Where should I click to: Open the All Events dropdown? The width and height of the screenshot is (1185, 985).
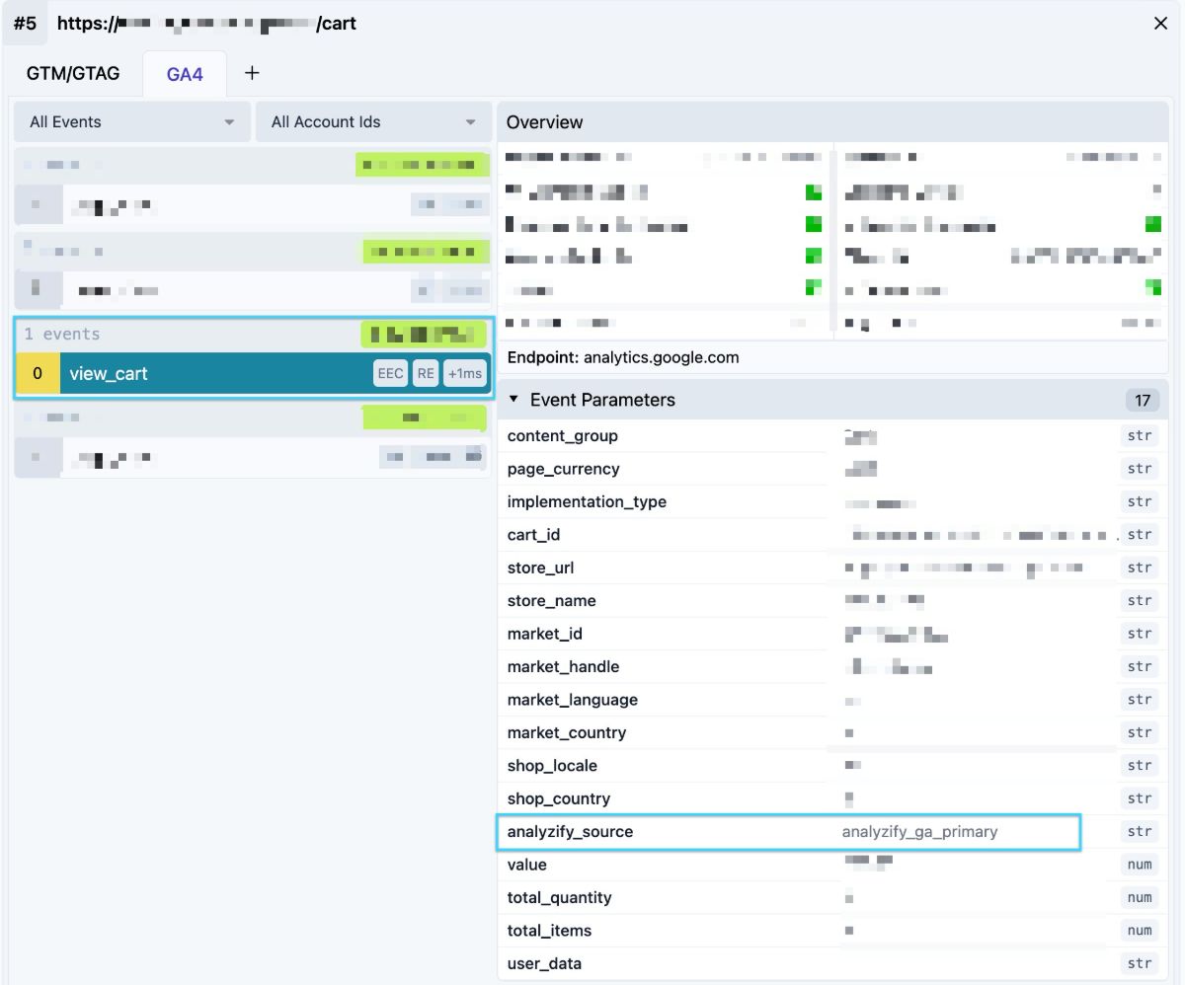(x=132, y=122)
